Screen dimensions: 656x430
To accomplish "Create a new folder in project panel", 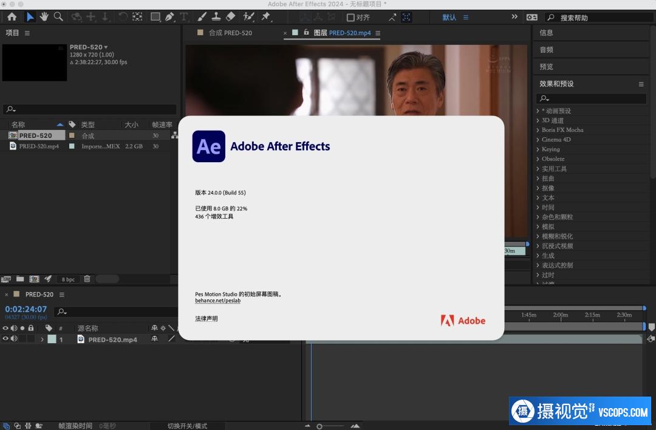I will click(x=20, y=279).
